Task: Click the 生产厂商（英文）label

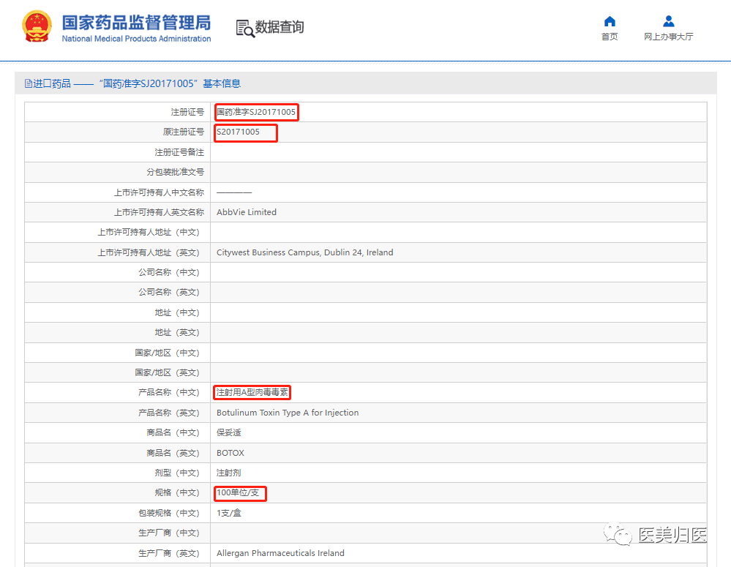Action: click(x=169, y=553)
